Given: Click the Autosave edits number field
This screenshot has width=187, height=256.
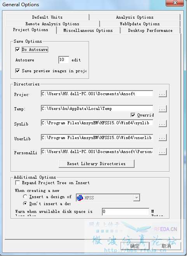Looking at the screenshot, I should click(x=64, y=60).
